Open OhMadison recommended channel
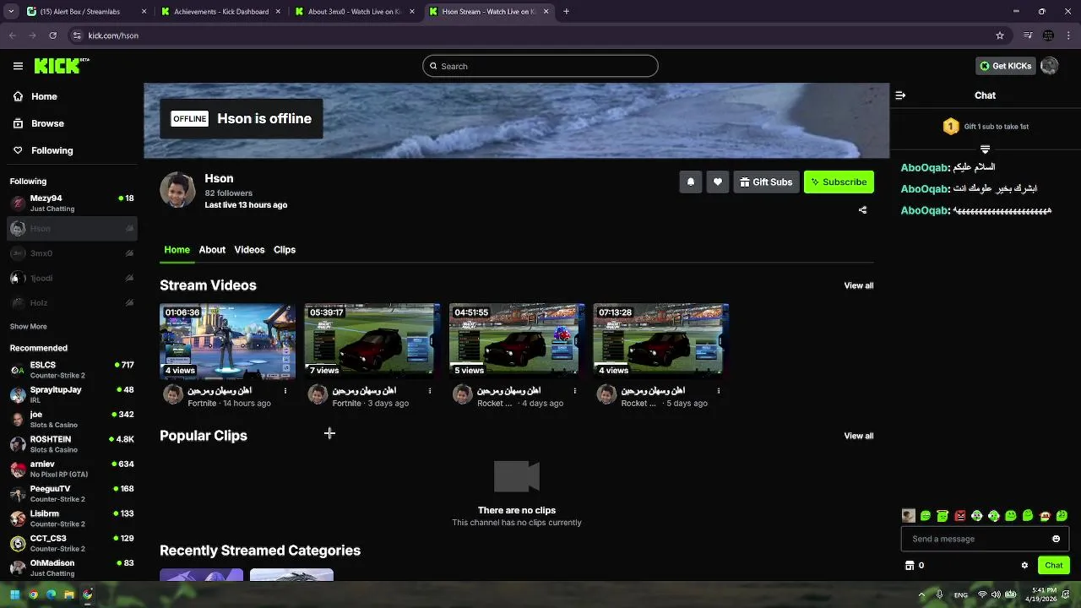1081x608 pixels. point(72,567)
